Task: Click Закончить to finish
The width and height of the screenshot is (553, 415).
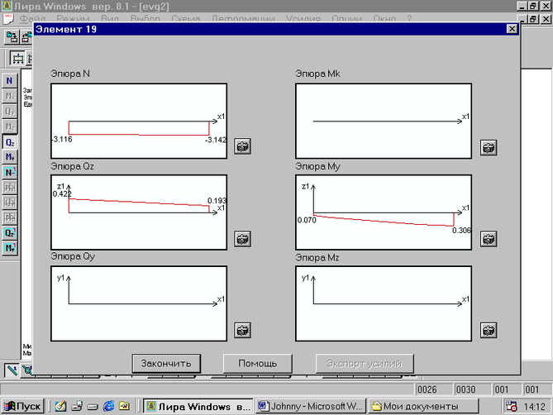Action: click(166, 364)
